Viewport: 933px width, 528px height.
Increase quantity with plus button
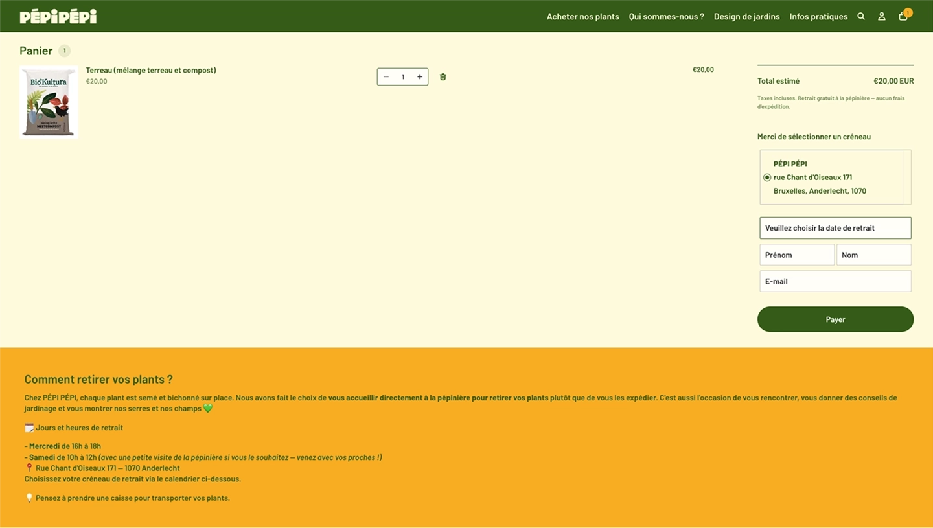[x=420, y=76]
